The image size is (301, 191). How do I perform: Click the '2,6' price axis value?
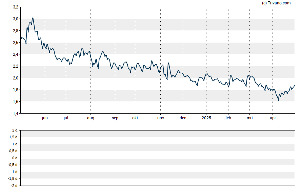pyautogui.click(x=16, y=43)
